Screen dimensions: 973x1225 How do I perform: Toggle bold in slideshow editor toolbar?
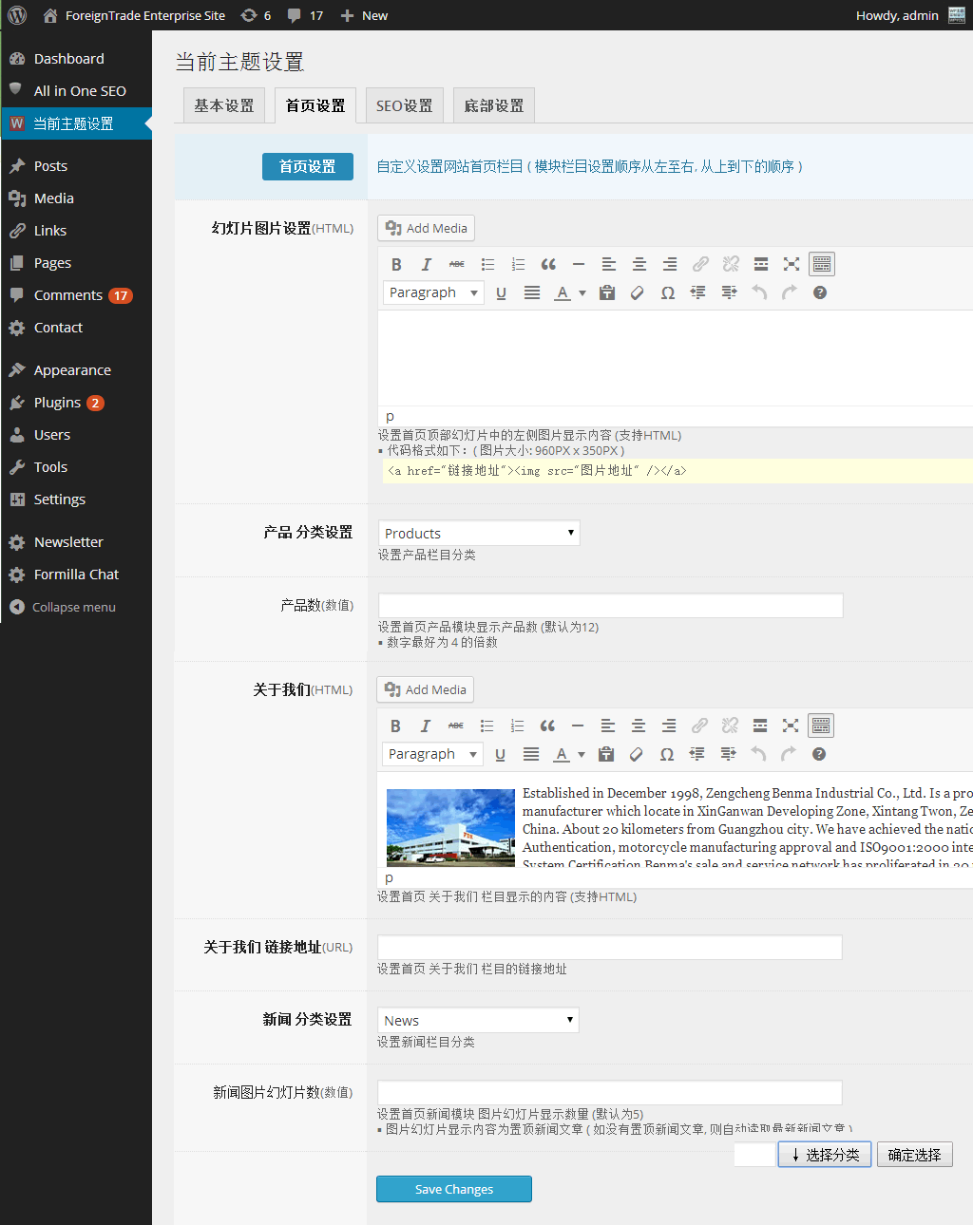pyautogui.click(x=396, y=264)
